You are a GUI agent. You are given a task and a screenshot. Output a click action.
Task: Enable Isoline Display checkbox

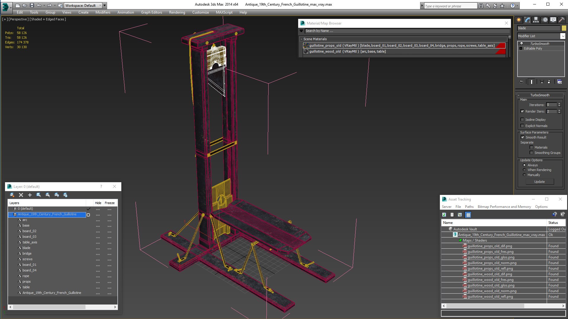[522, 120]
